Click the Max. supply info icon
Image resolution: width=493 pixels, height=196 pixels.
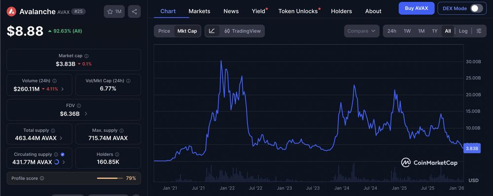point(122,130)
